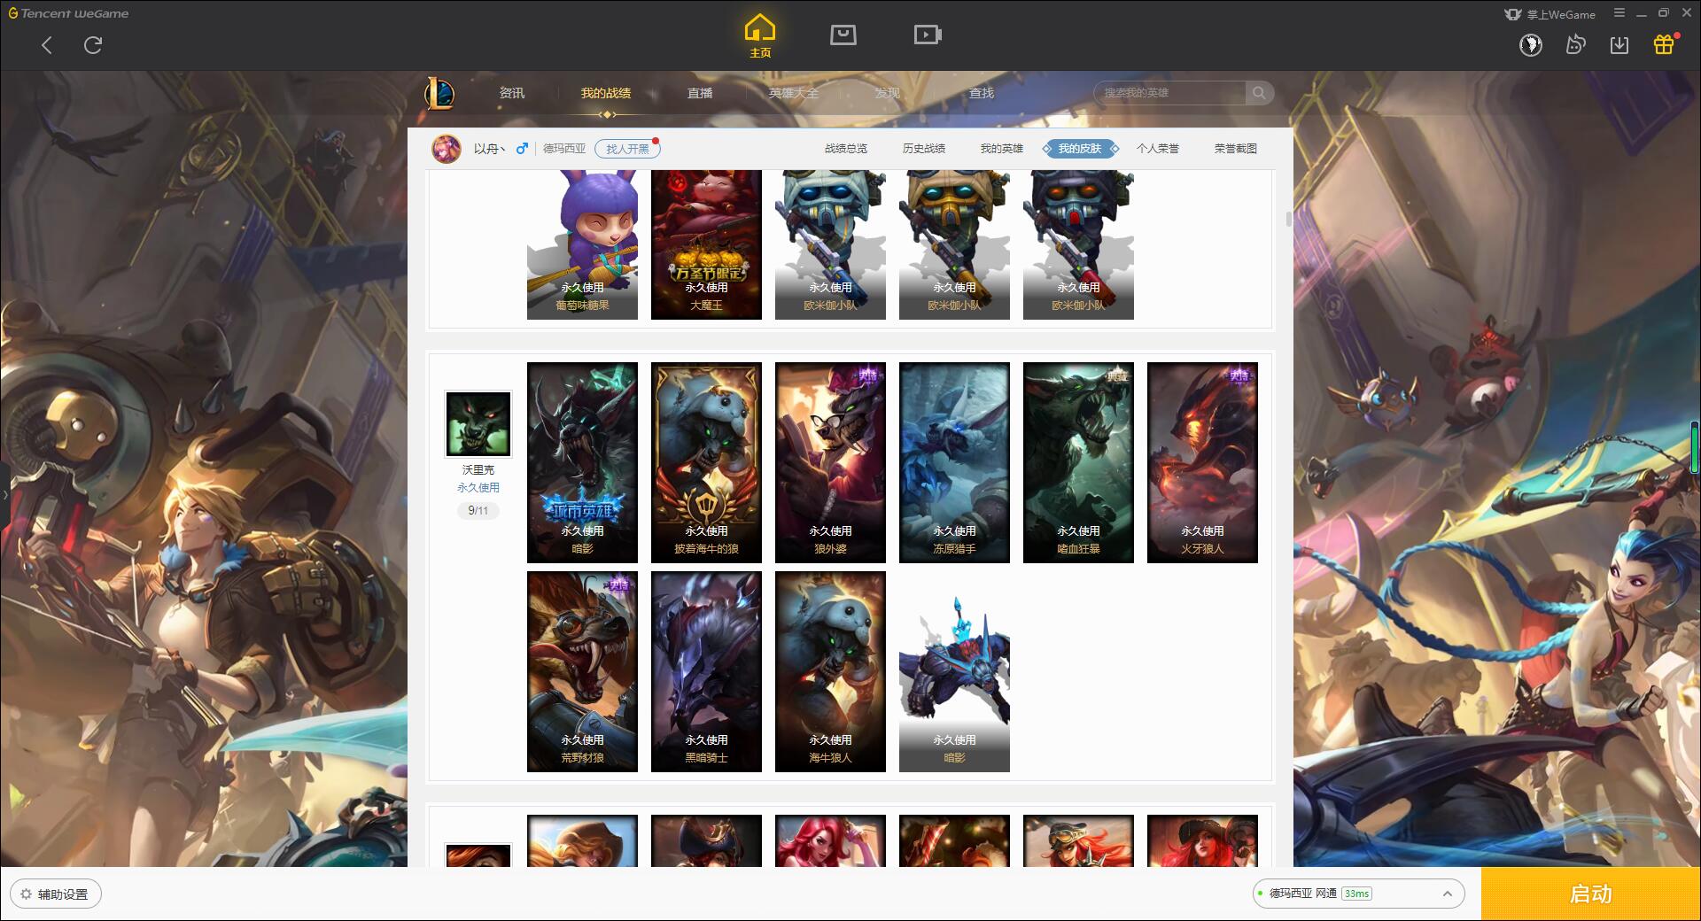Expand the 德玛西亚 网通 server dropdown
The height and width of the screenshot is (921, 1701).
pyautogui.click(x=1357, y=894)
